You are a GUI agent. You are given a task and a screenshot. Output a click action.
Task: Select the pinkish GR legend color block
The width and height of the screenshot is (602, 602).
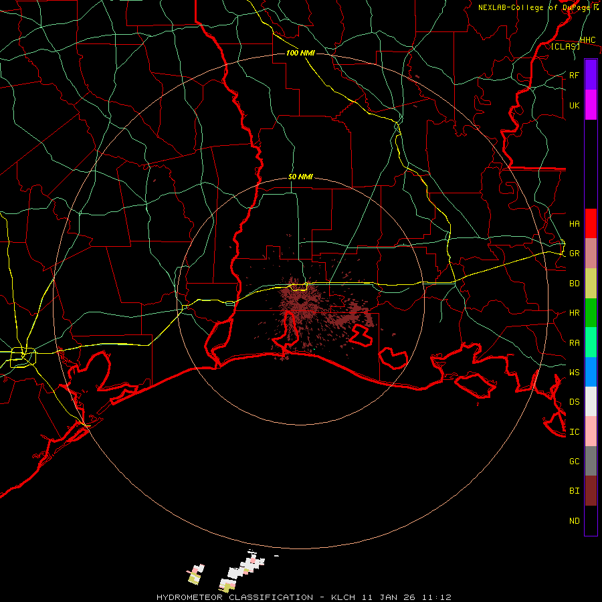[591, 253]
